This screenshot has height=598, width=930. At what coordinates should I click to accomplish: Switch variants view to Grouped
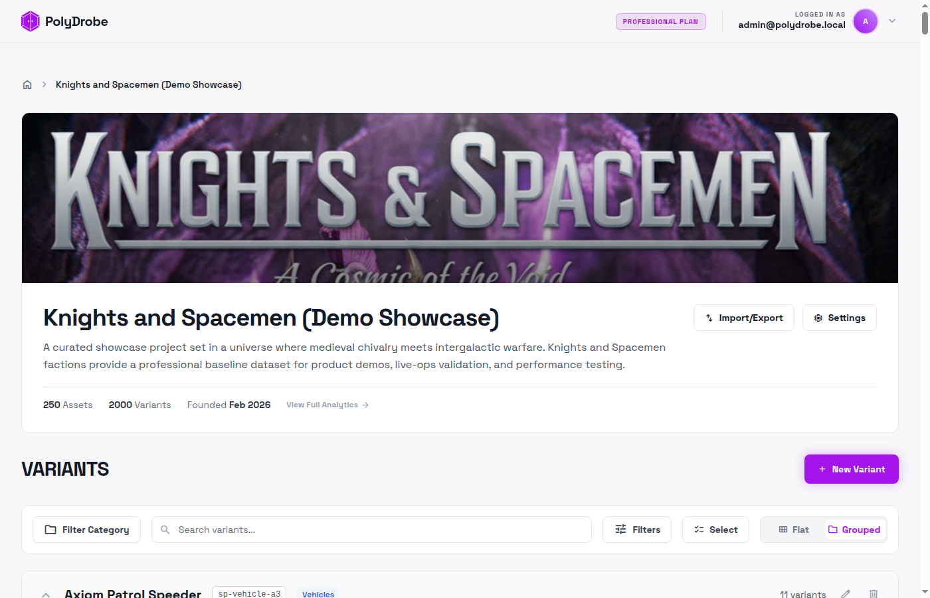click(x=854, y=530)
